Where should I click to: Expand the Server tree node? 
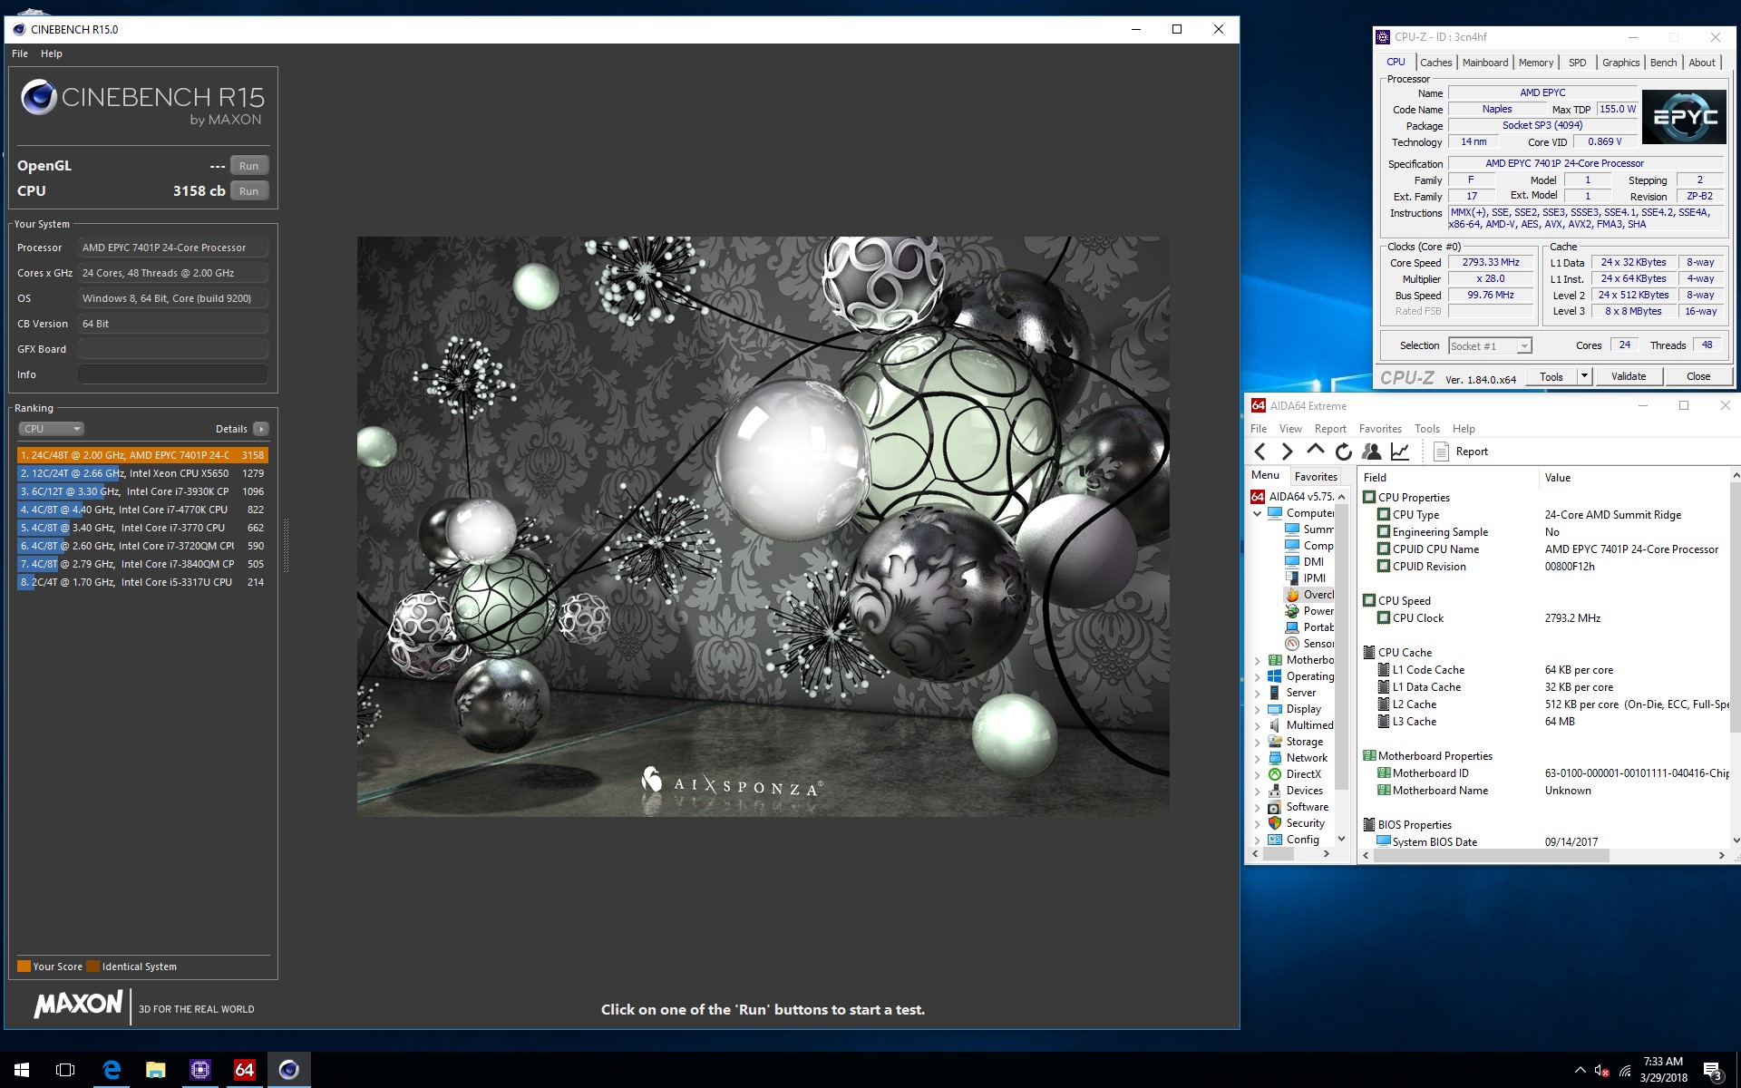1258,693
